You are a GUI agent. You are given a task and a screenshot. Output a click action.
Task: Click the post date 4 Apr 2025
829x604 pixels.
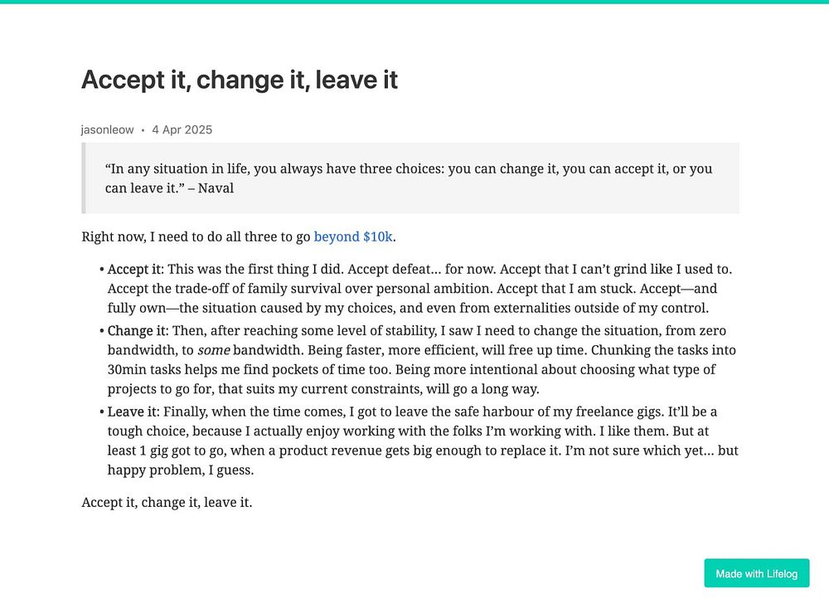click(x=182, y=129)
